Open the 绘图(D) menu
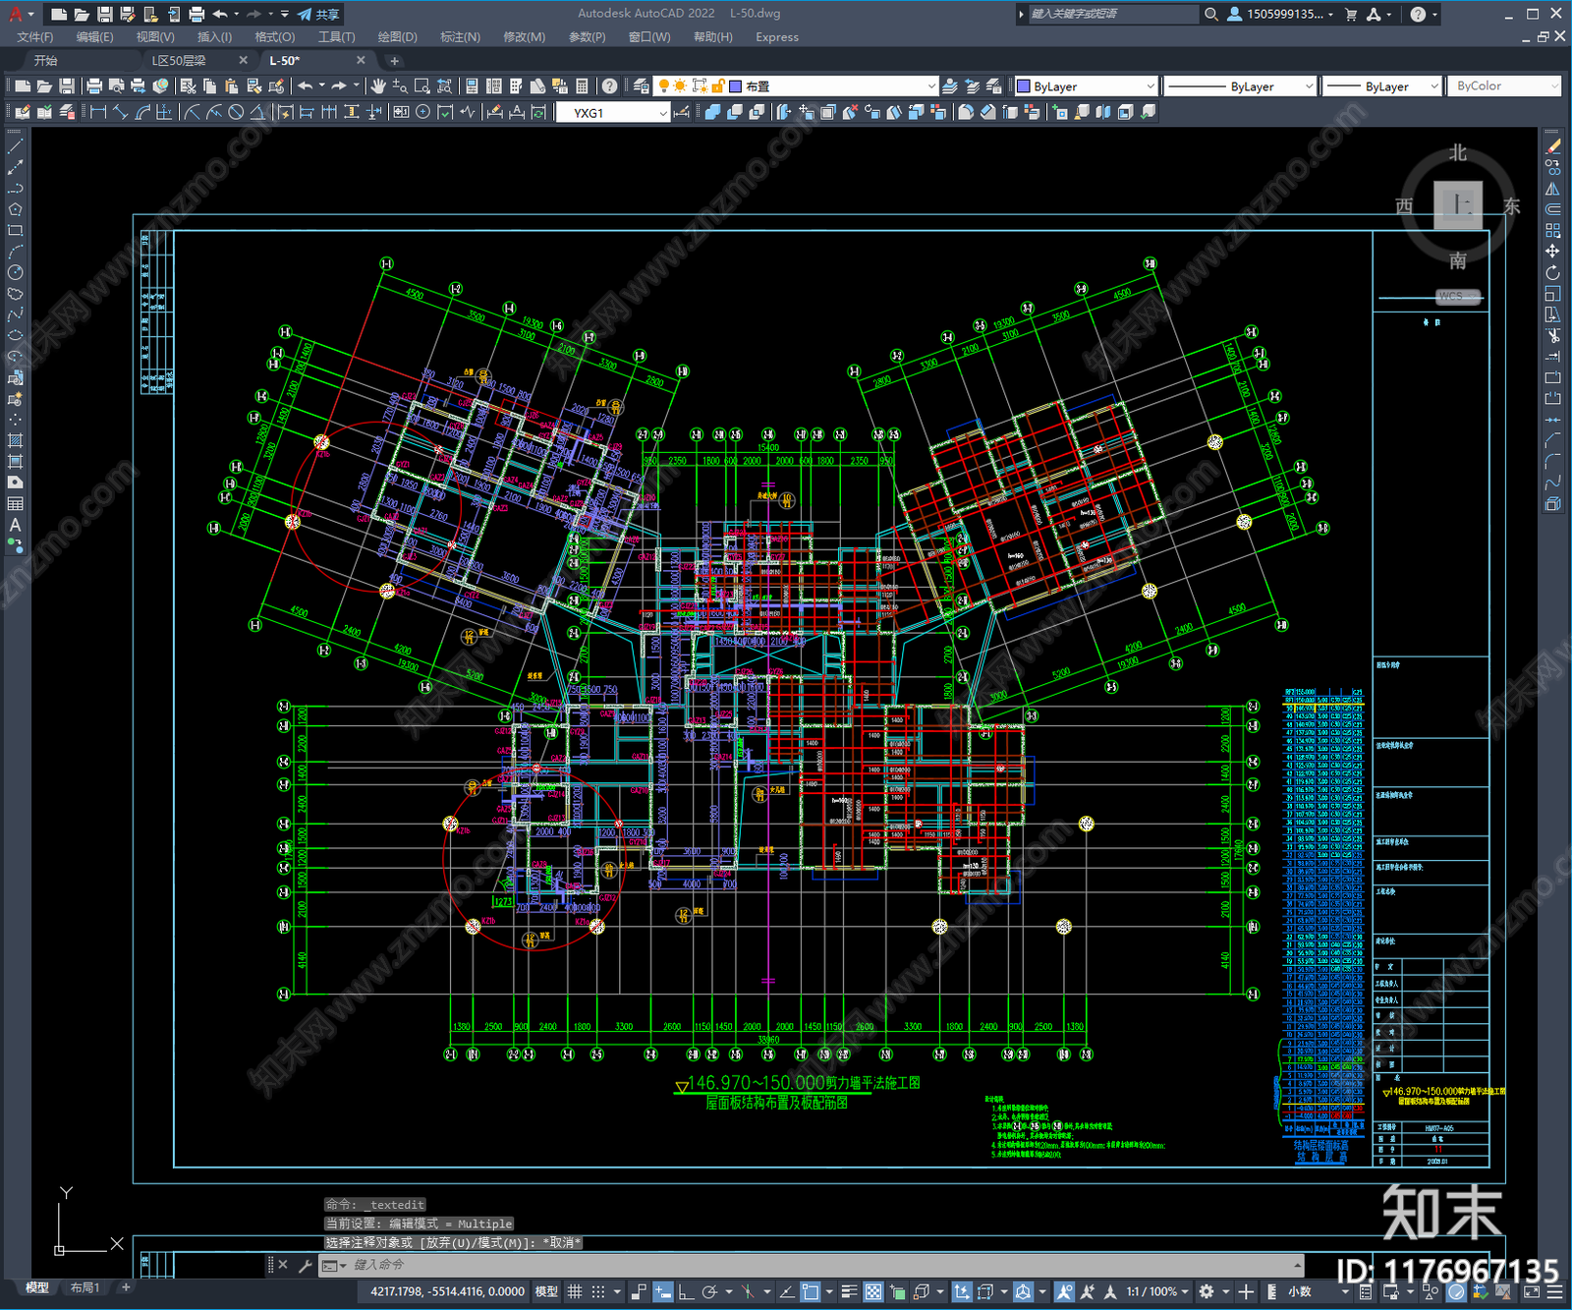This screenshot has width=1572, height=1310. coord(397,37)
